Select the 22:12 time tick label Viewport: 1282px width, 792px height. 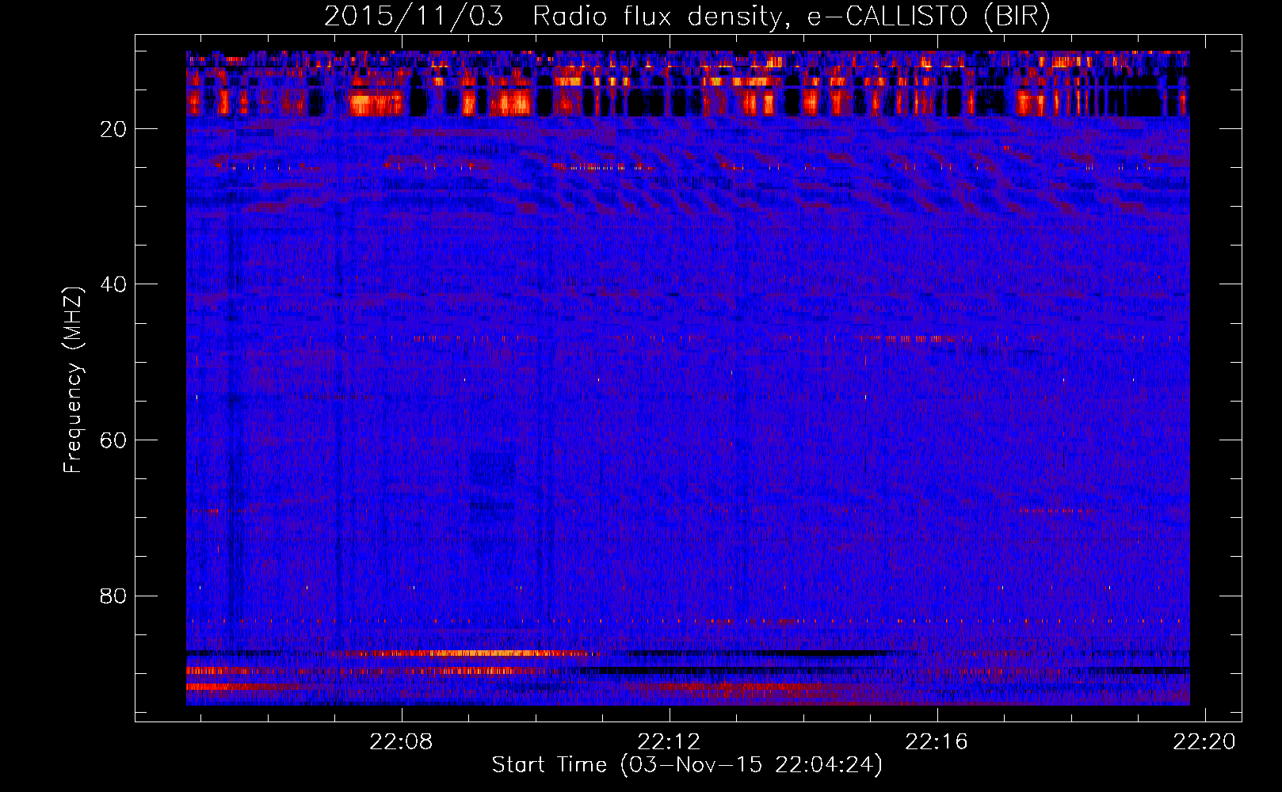[670, 741]
